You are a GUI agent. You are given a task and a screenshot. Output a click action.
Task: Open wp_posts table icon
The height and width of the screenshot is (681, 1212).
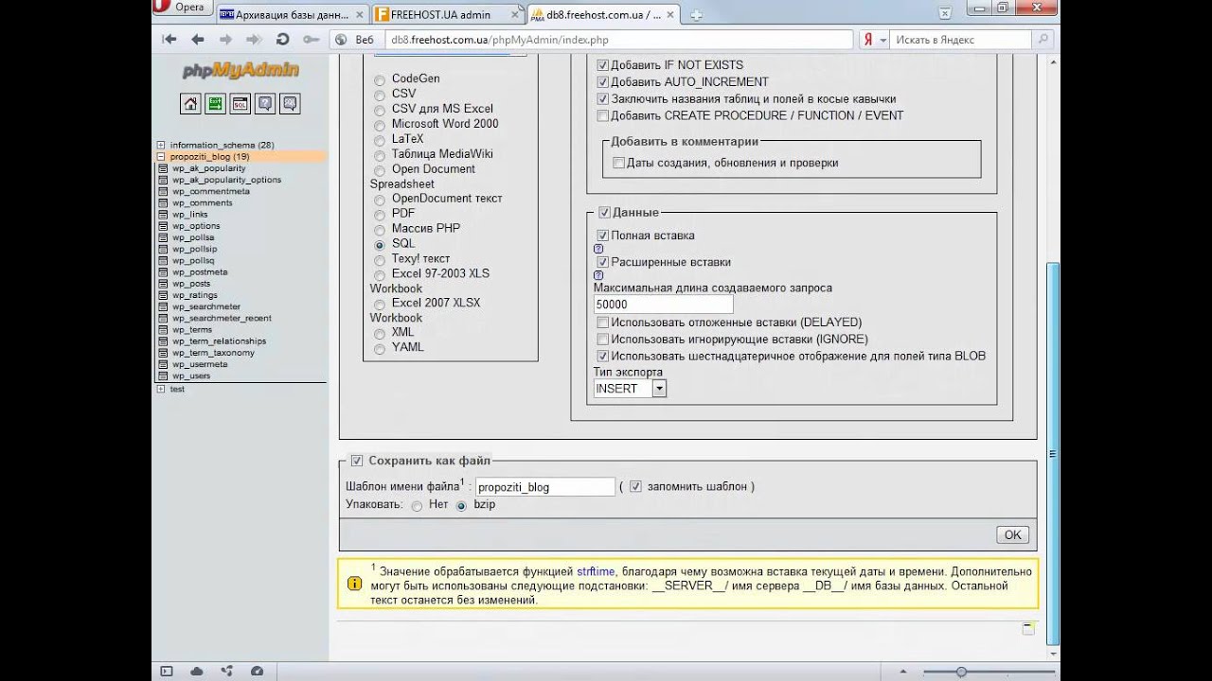(x=163, y=284)
